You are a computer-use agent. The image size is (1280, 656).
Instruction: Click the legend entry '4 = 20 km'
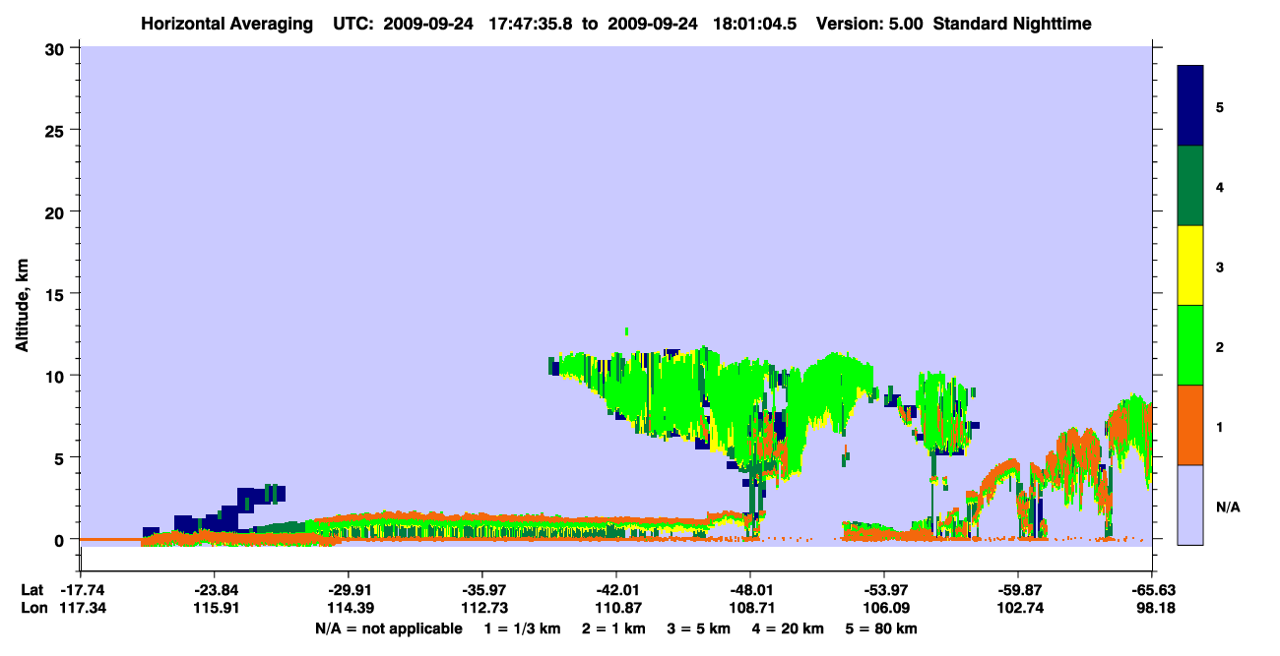tap(789, 628)
